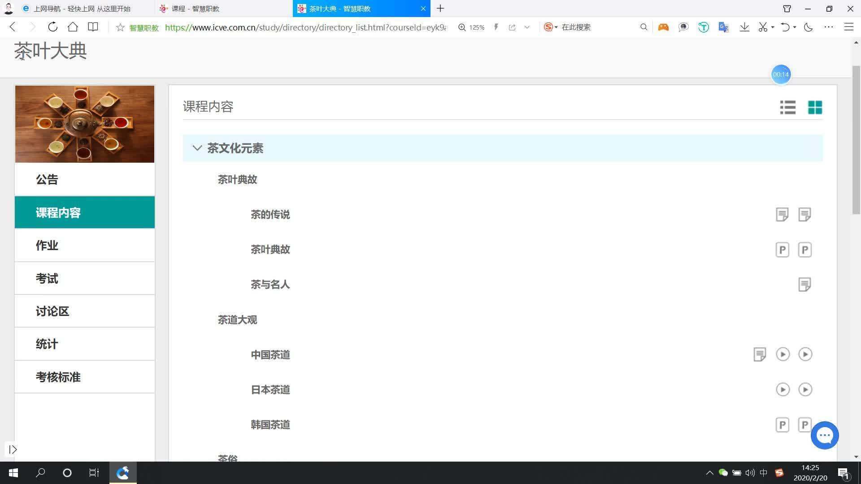Open the online chat support bubble
This screenshot has width=861, height=484.
pyautogui.click(x=825, y=435)
